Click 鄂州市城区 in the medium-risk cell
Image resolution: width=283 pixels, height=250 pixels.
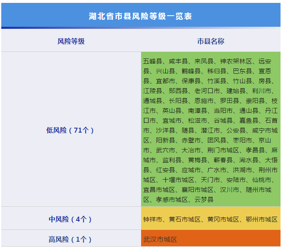point(262,220)
